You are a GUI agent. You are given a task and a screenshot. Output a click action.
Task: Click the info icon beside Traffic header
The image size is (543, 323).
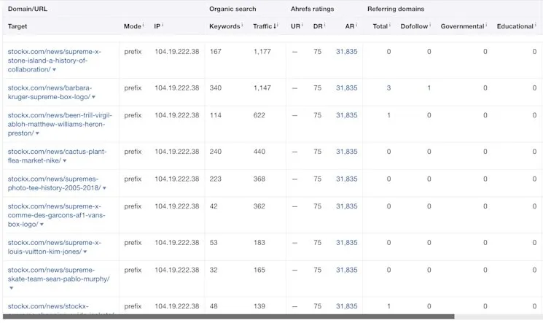(278, 25)
